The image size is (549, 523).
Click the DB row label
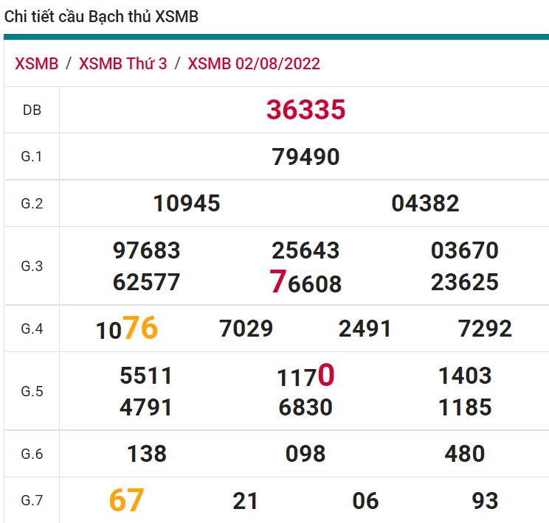pos(32,110)
